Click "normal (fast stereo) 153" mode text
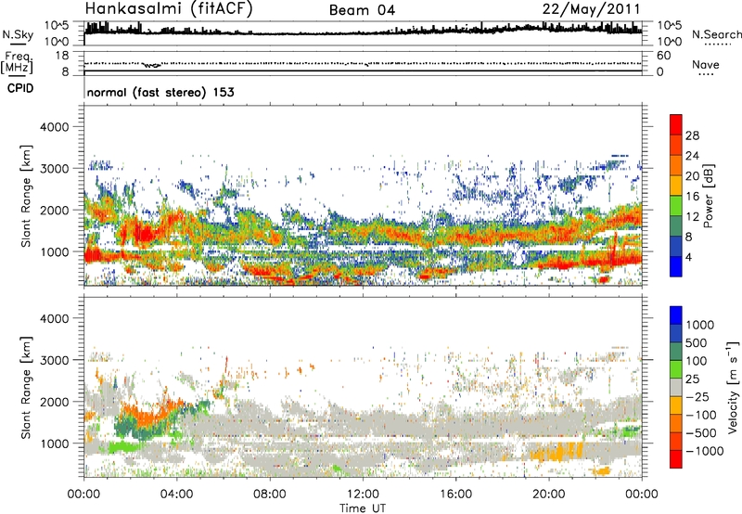This screenshot has height=514, width=742. 160,92
